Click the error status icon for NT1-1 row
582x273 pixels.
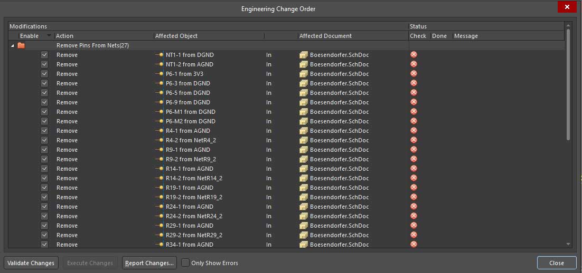(x=414, y=55)
